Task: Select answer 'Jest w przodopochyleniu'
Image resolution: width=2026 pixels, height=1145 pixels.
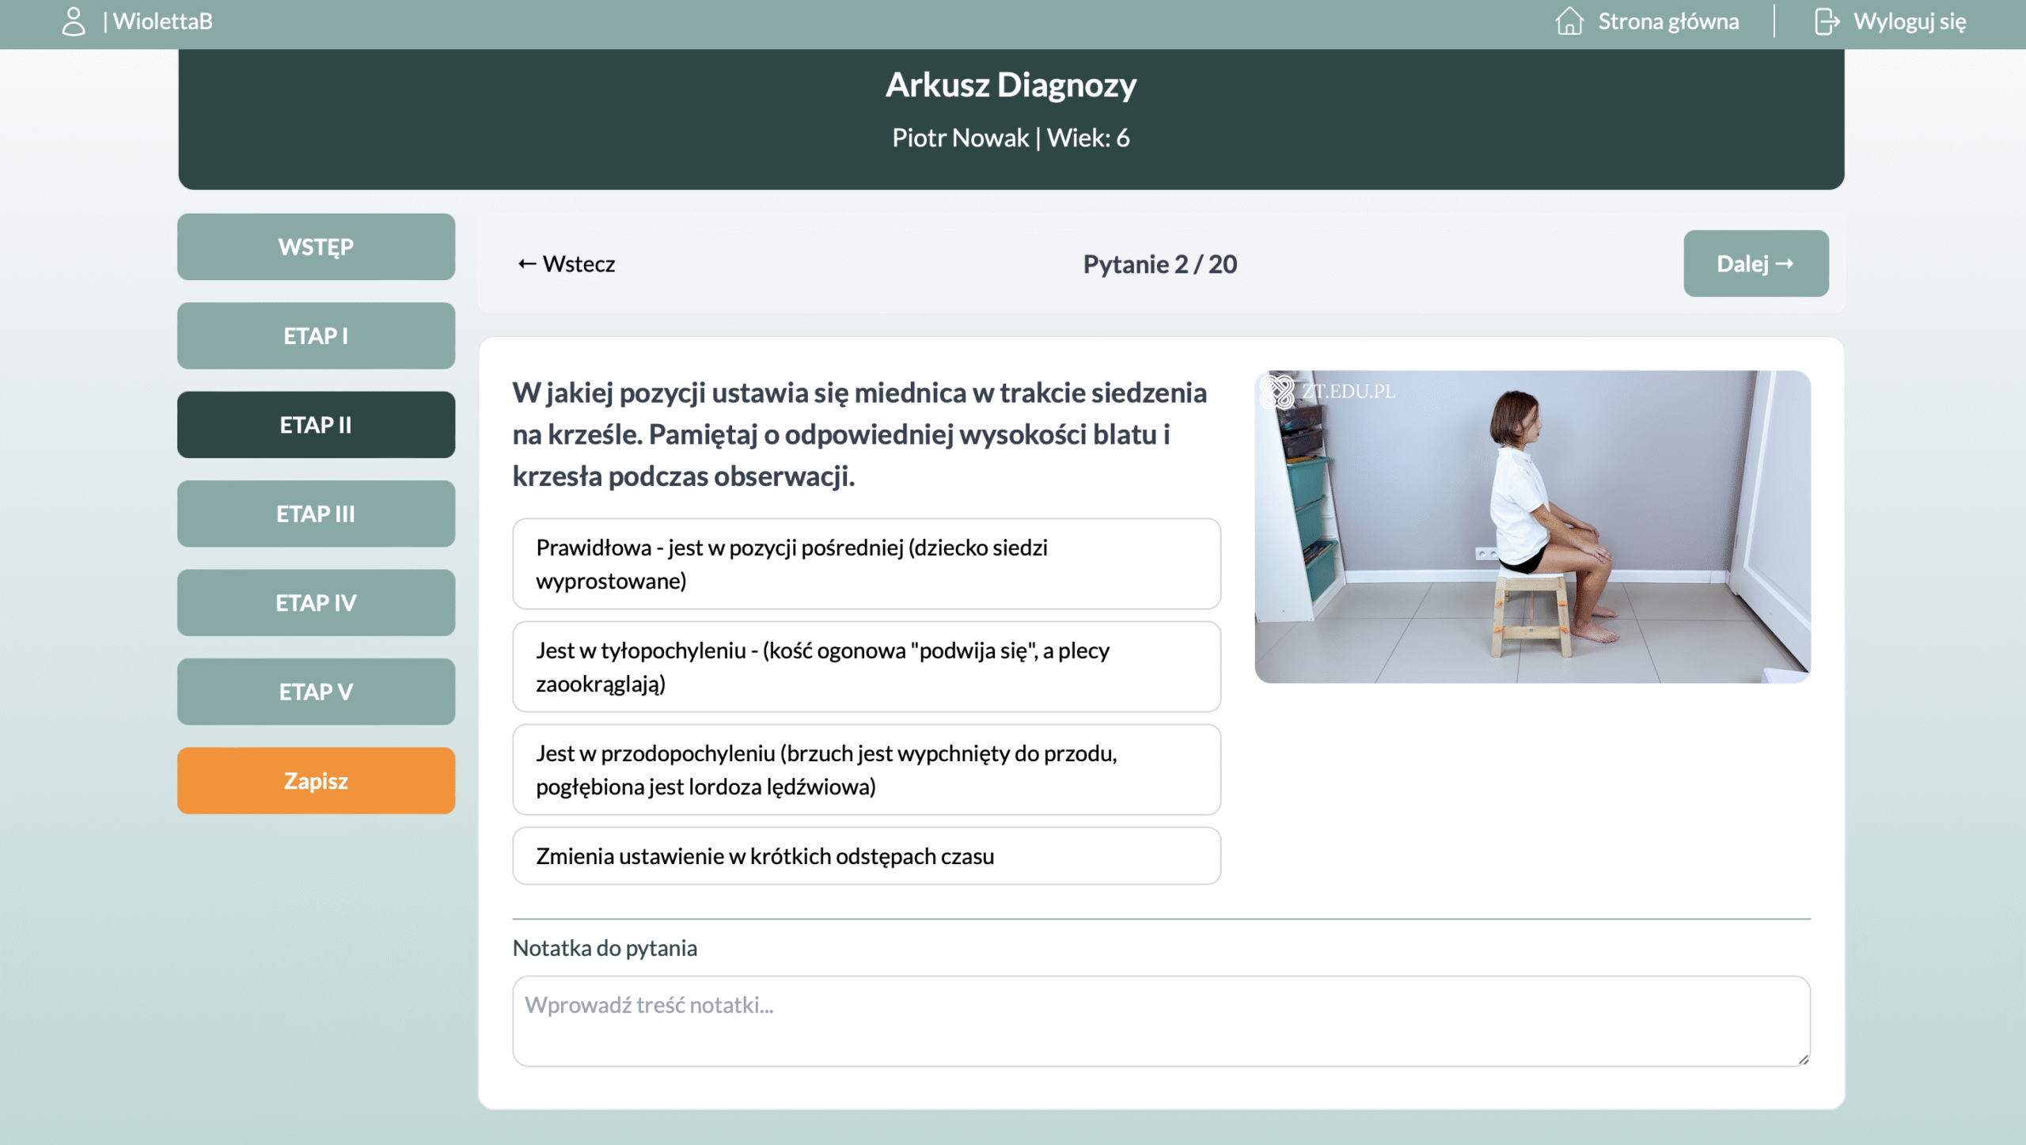Action: click(x=866, y=769)
